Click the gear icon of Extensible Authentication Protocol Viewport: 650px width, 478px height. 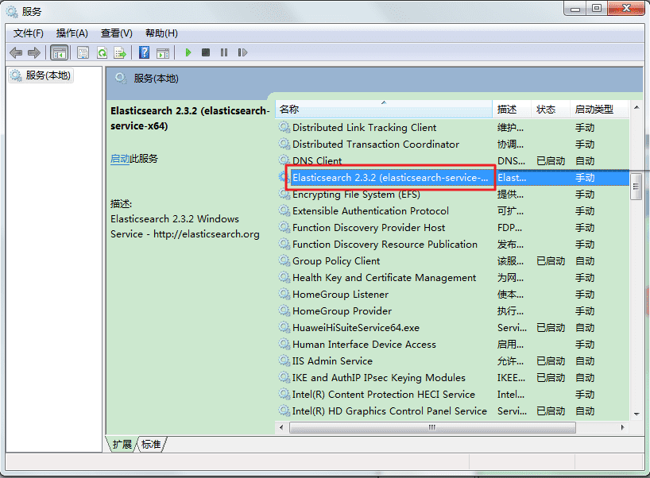284,211
